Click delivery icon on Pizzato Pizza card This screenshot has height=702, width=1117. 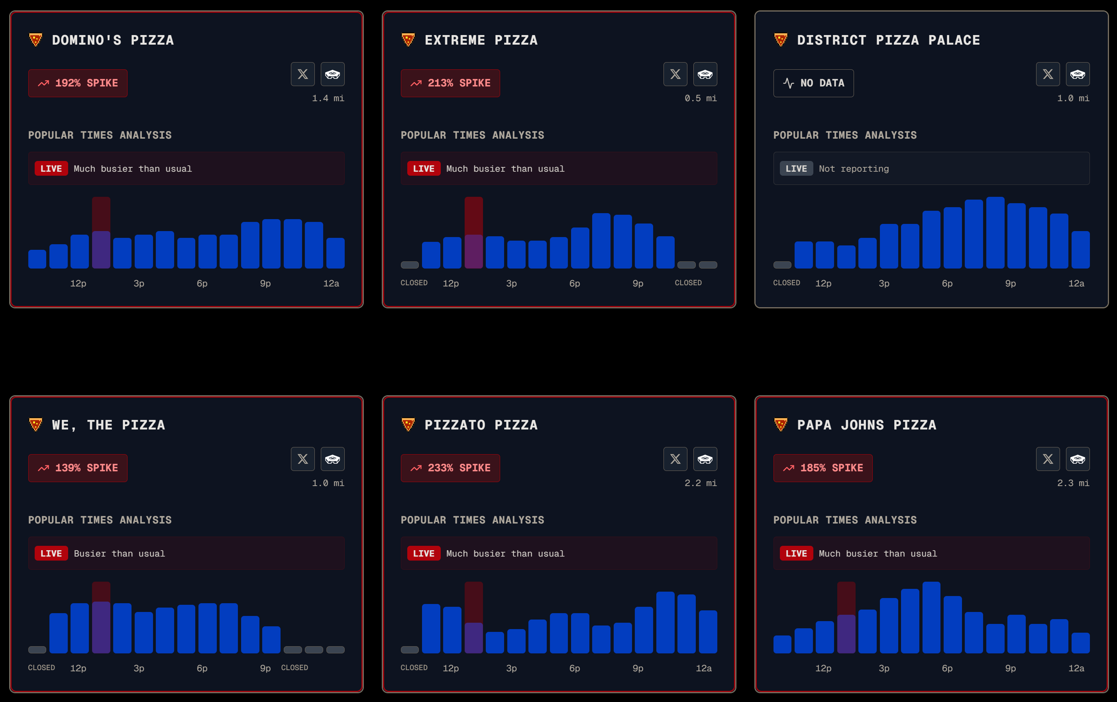coord(705,459)
